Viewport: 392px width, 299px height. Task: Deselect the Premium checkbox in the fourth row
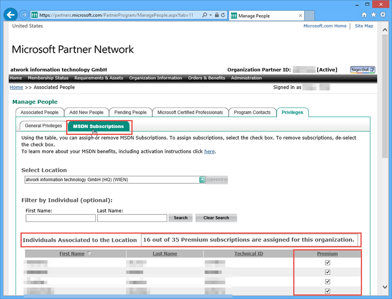coord(327,291)
